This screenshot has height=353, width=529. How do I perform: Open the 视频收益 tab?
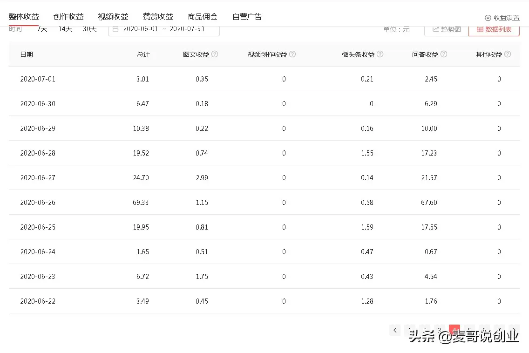tap(113, 17)
